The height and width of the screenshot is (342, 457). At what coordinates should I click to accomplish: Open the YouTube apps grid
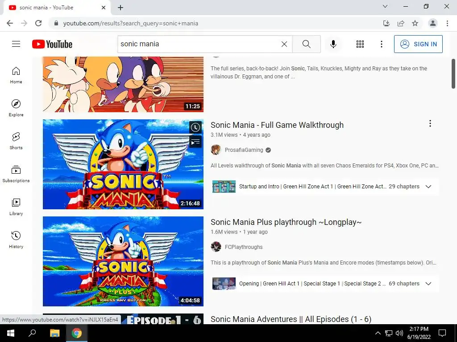pyautogui.click(x=360, y=44)
